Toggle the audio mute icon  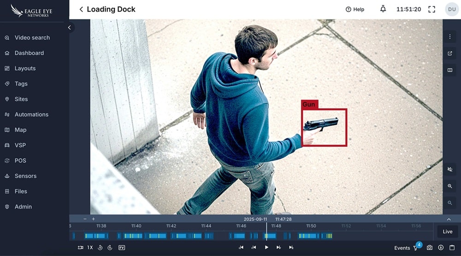point(450,169)
